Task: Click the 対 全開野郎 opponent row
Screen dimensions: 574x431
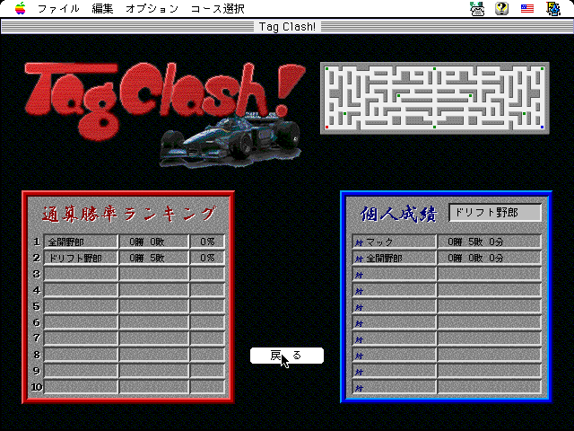Action: [395, 258]
